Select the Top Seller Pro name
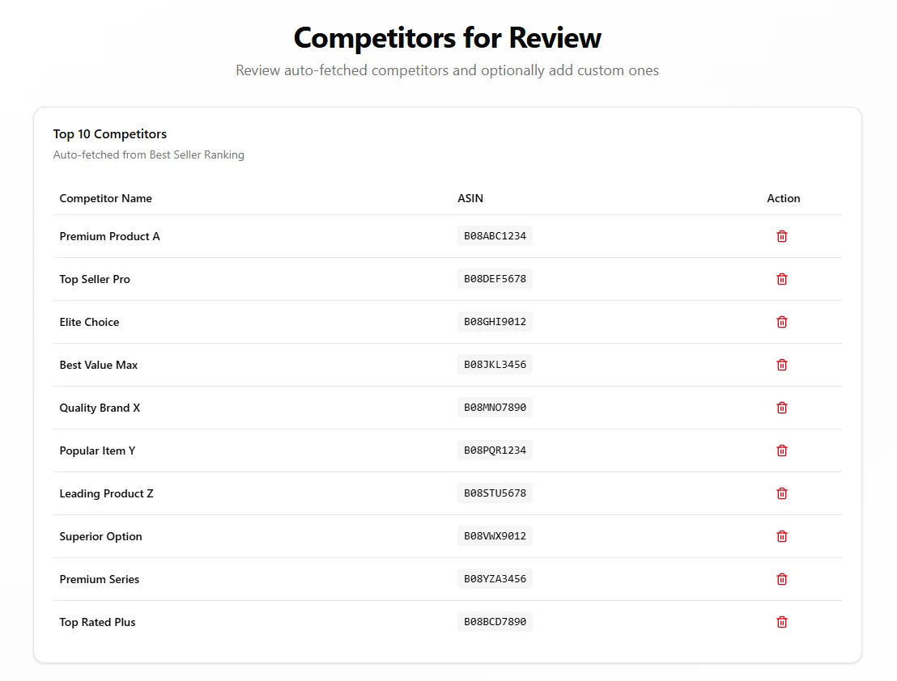Image resolution: width=897 pixels, height=681 pixels. tap(95, 279)
